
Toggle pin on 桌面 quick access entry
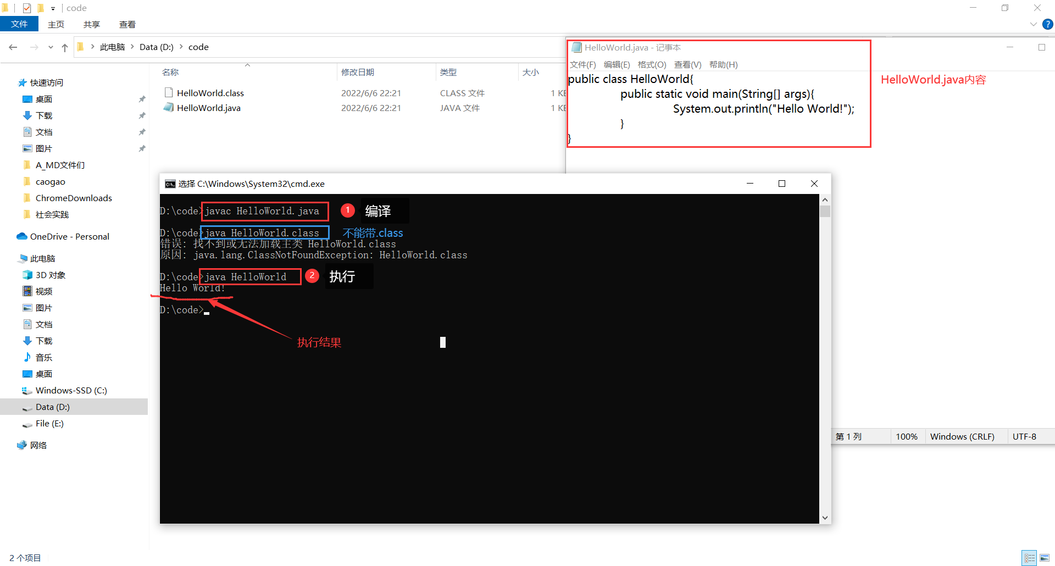(142, 99)
